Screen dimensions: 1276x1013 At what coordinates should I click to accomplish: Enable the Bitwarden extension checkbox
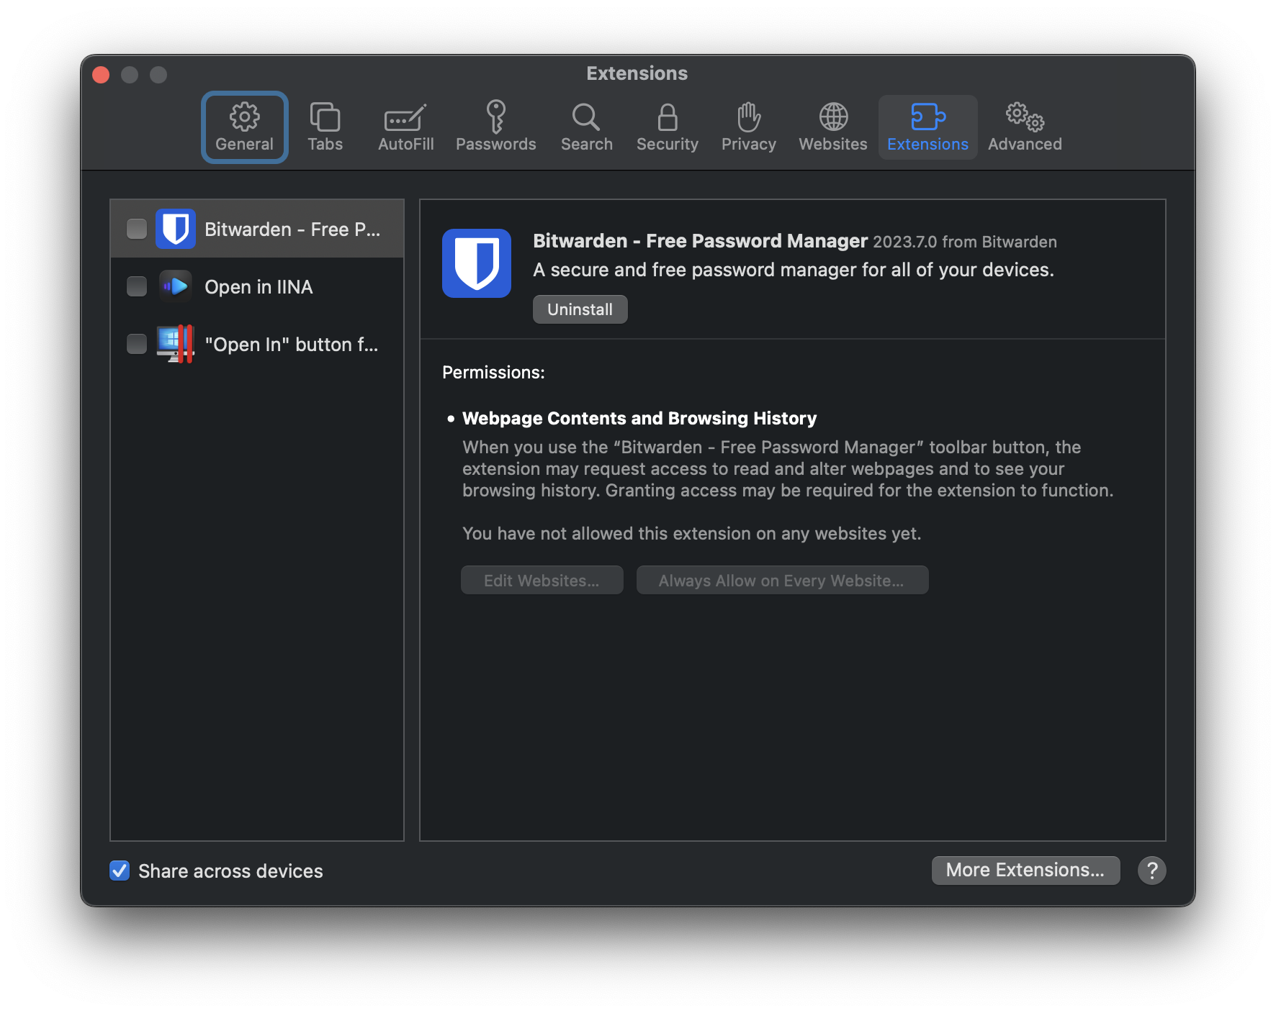137,229
